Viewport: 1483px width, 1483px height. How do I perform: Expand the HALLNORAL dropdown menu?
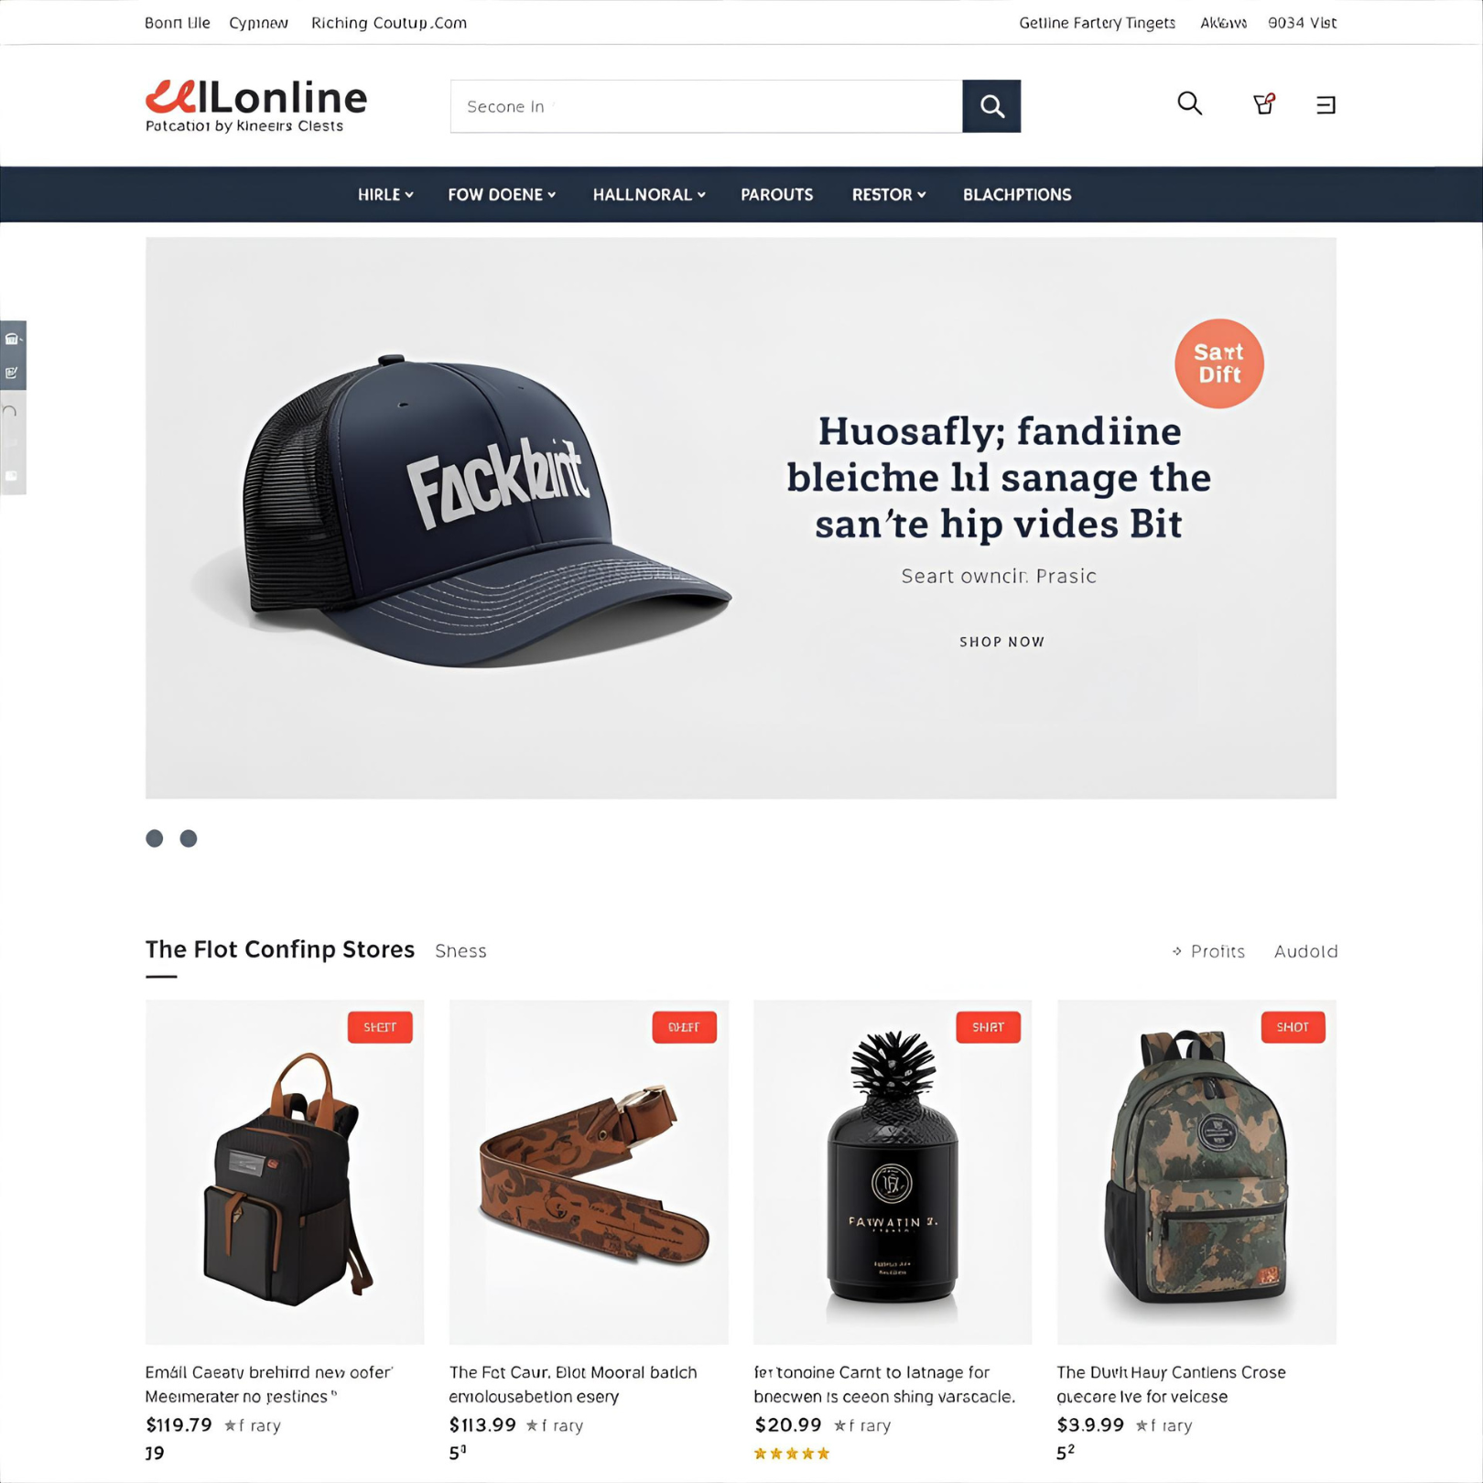coord(649,195)
